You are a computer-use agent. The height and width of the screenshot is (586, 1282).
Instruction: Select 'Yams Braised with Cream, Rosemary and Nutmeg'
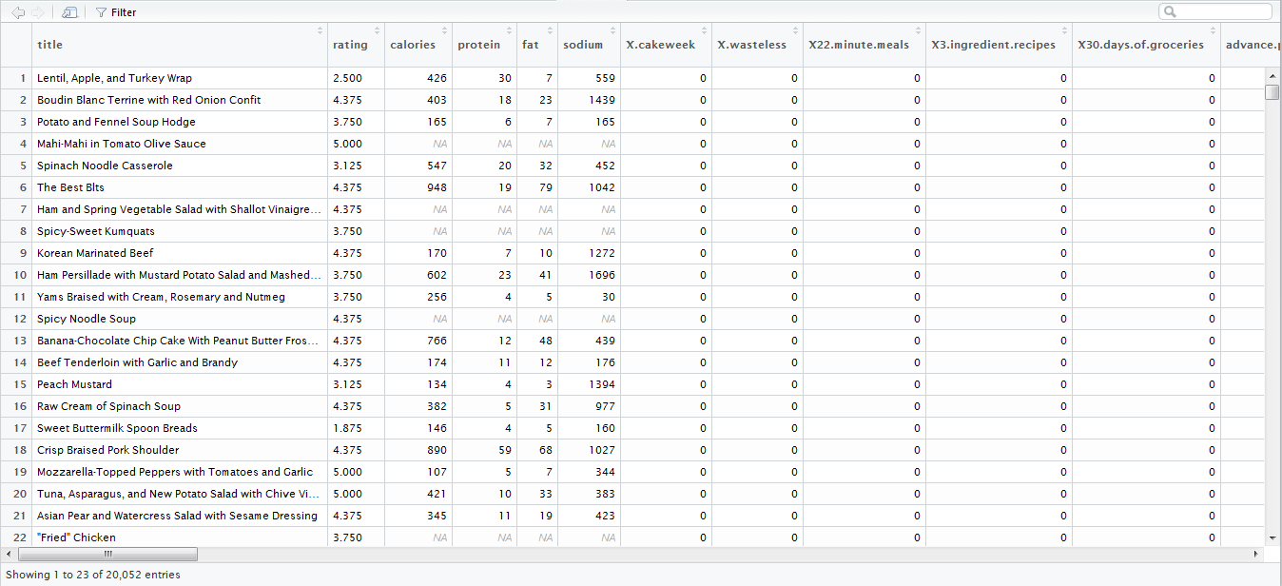pos(180,297)
